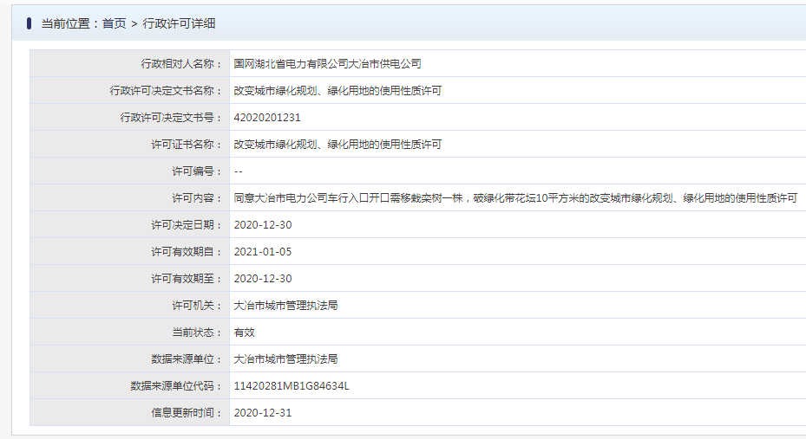
Task: Select the status value 有效
Action: [244, 332]
